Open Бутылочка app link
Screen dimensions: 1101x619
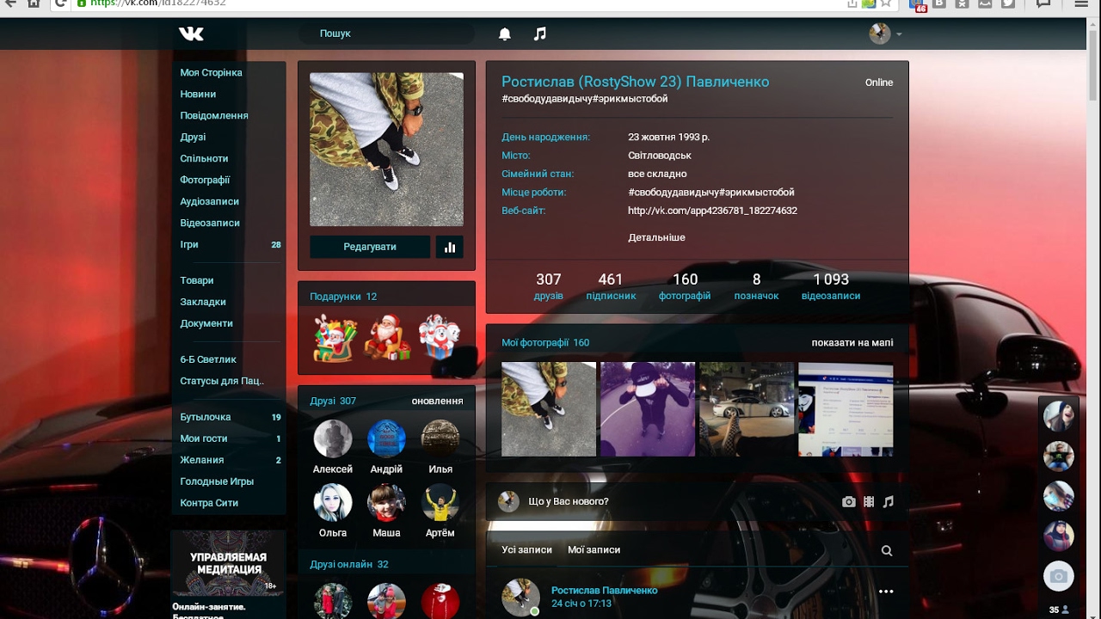[206, 417]
